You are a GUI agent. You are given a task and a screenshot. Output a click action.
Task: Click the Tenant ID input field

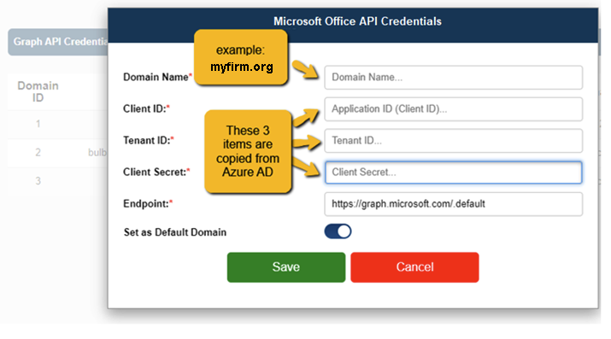tap(453, 141)
